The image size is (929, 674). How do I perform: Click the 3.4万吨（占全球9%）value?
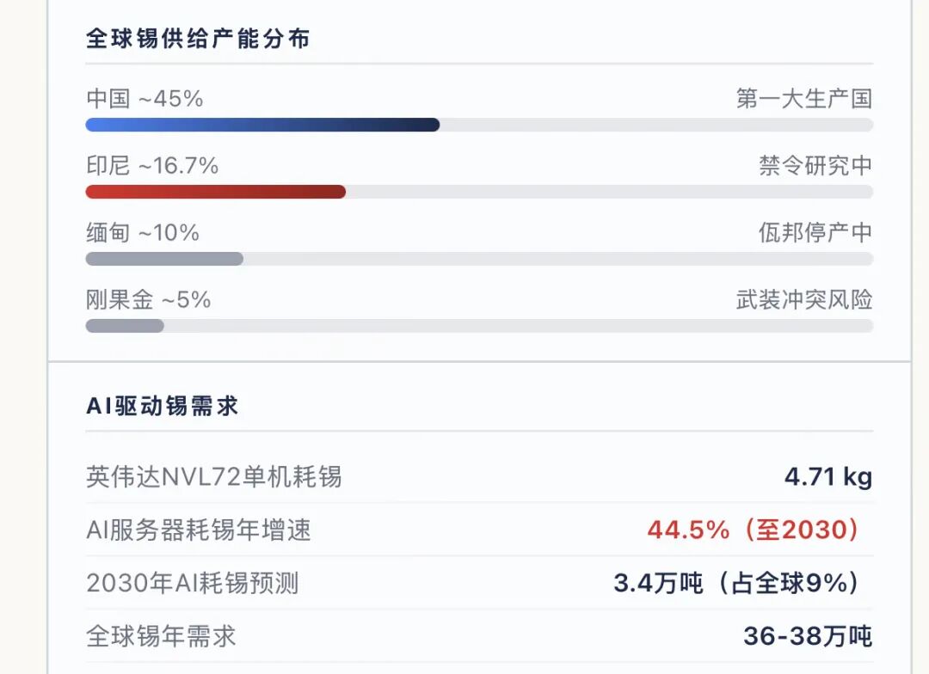(x=737, y=583)
